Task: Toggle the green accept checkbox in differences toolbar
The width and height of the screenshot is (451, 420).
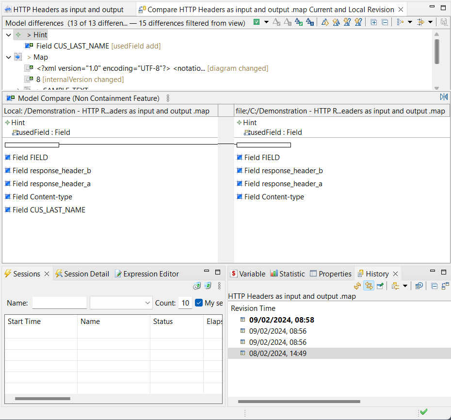Action: click(x=257, y=22)
